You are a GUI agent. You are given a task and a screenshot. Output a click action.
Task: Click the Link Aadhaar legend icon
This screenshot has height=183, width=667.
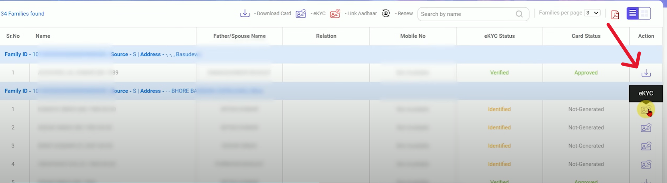[x=335, y=14]
